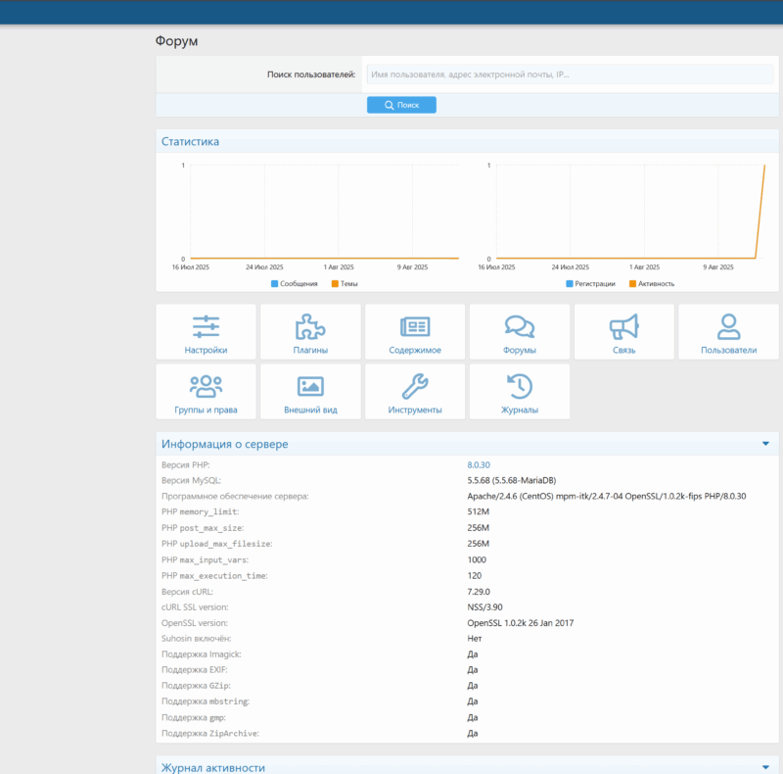Open the Журналы history clock icon
The width and height of the screenshot is (783, 774).
point(519,386)
